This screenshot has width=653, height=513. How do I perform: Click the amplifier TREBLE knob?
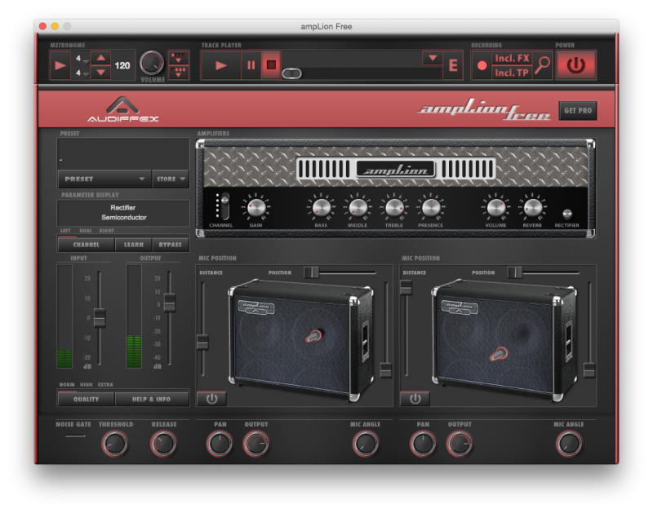coord(394,208)
